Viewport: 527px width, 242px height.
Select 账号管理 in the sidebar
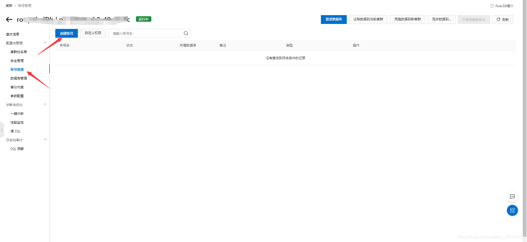(x=17, y=70)
